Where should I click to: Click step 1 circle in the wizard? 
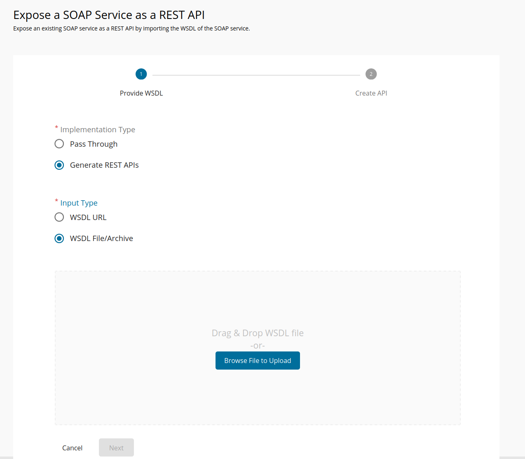[x=141, y=74]
